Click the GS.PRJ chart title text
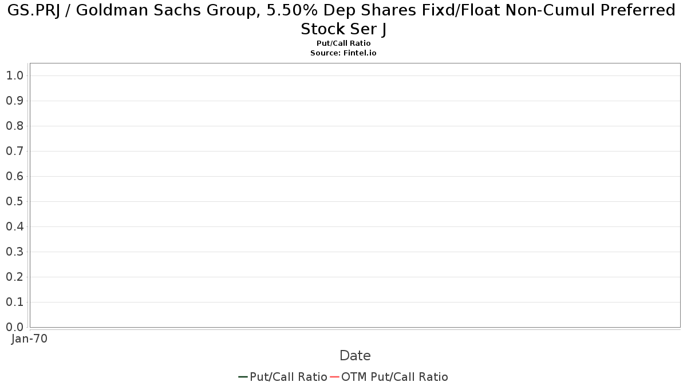Viewport: 687px width, 386px height. 343,19
